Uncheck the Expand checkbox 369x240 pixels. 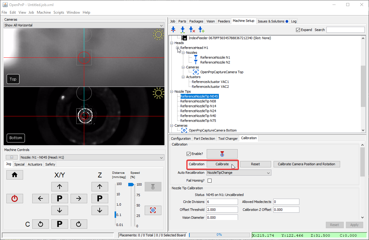pos(298,30)
